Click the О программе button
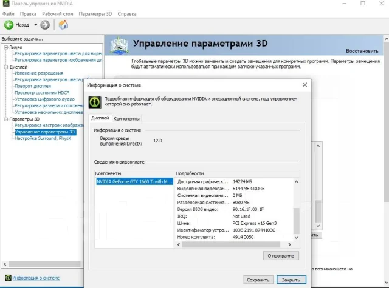 tap(281, 256)
